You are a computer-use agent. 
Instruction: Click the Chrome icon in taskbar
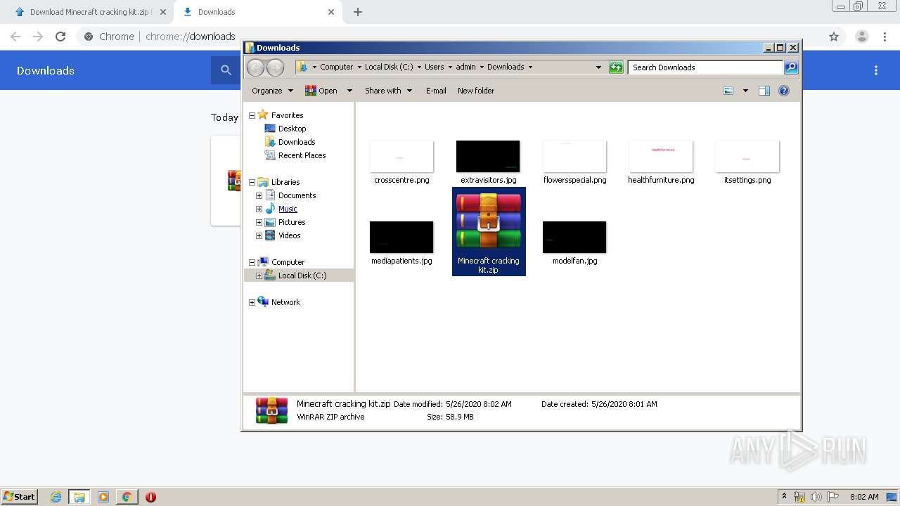pos(127,497)
